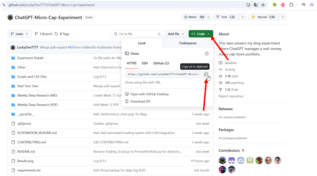Select the GitHub CLI clone tab
The height and width of the screenshot is (176, 317).
(161, 63)
